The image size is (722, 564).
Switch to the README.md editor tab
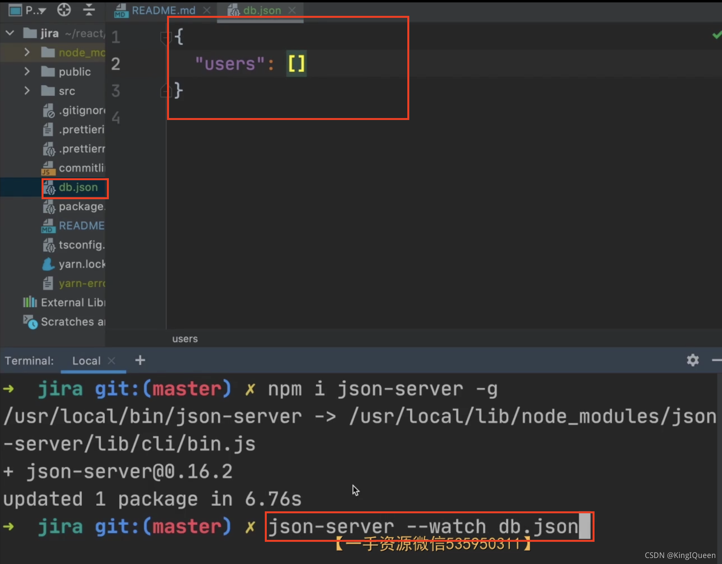coord(162,10)
